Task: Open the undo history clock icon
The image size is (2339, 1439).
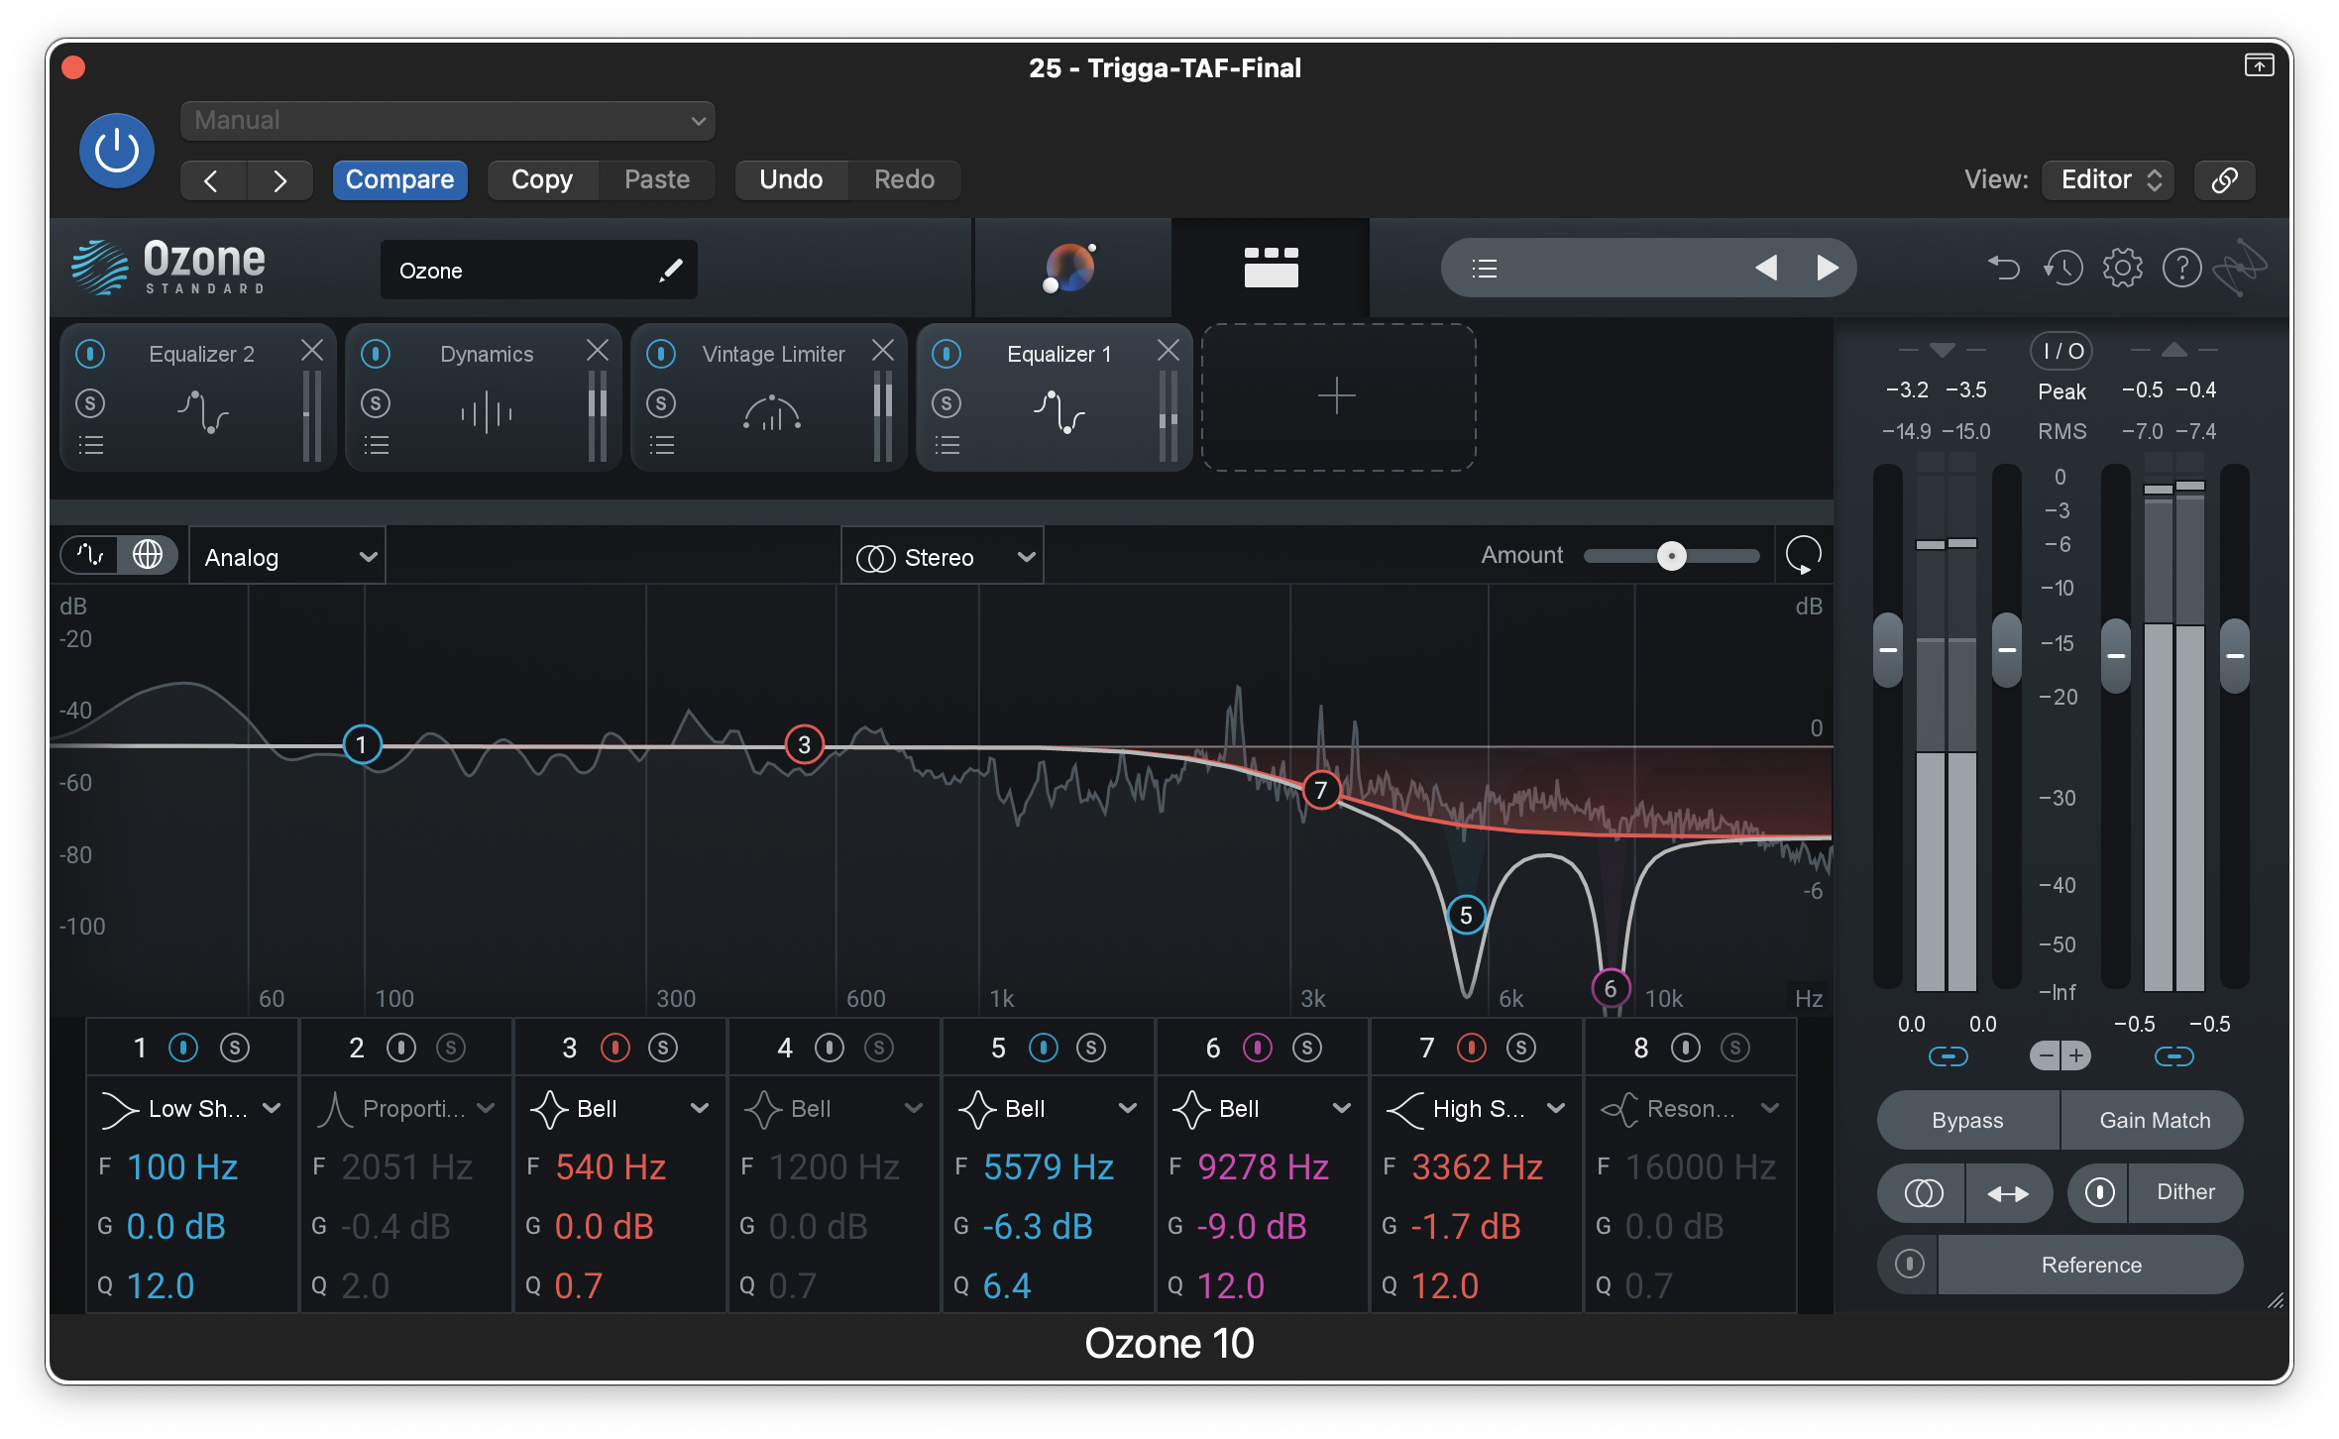Action: [x=2062, y=268]
